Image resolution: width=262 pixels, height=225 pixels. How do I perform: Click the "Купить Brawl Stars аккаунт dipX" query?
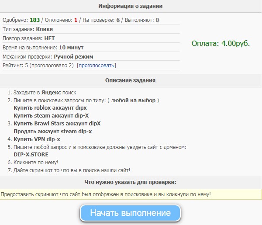57,124
